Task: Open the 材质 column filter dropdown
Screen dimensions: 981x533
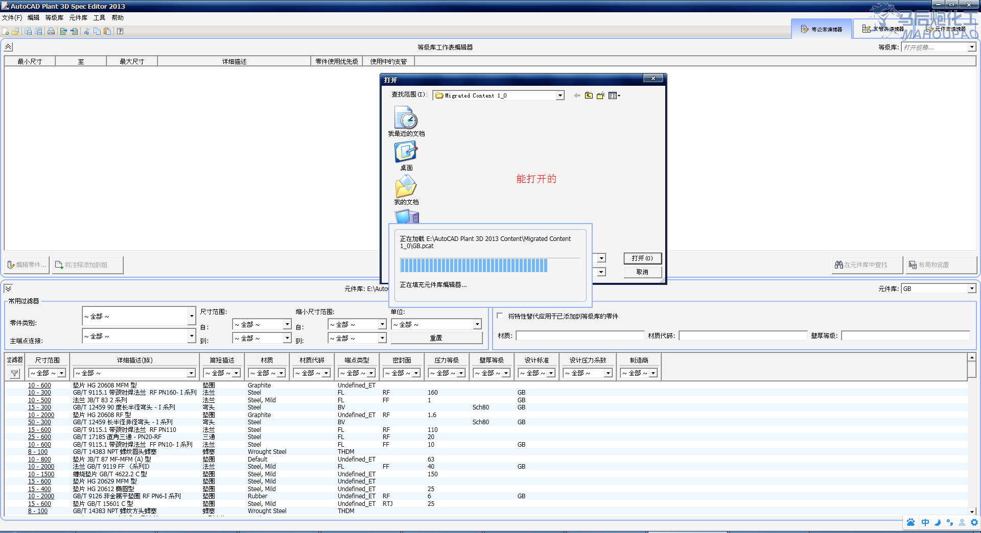Action: click(x=281, y=373)
